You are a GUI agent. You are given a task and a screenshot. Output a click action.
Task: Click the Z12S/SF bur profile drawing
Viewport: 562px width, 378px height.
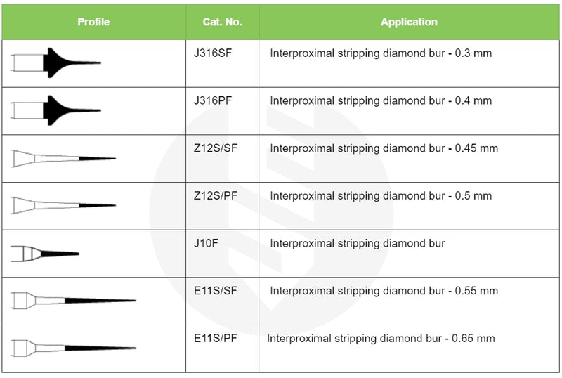coord(63,158)
